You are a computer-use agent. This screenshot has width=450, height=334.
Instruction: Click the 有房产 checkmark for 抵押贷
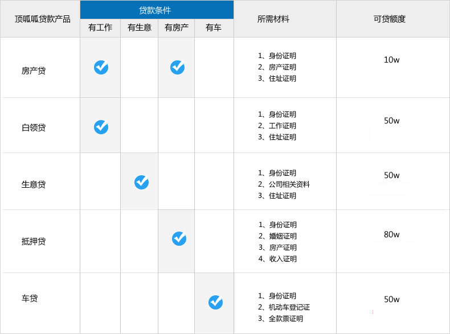(179, 238)
